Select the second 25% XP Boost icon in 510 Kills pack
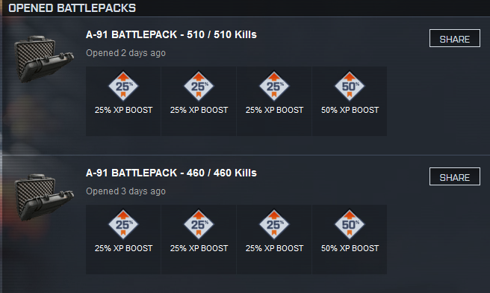The width and height of the screenshot is (490, 293). point(199,86)
